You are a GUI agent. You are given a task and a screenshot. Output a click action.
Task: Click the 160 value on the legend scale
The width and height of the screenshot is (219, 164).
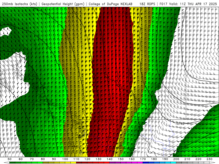coord(132,159)
